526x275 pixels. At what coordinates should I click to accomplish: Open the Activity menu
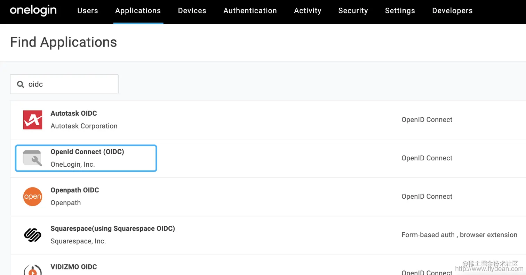click(x=308, y=11)
